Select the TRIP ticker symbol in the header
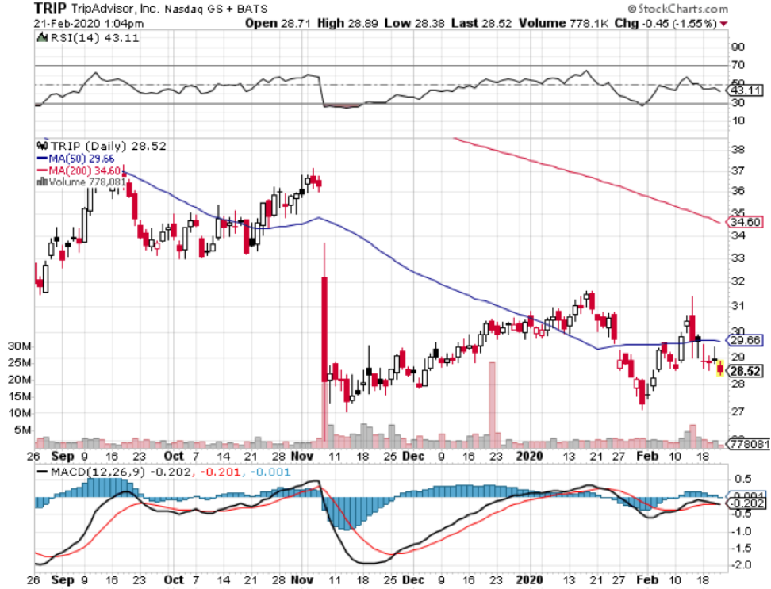Viewport: 771px width, 589px height. 50,9
